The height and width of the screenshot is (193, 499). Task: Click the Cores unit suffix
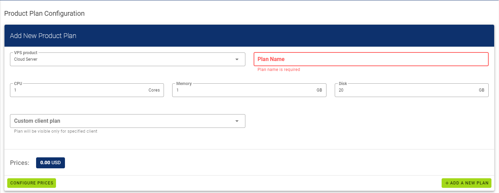154,90
